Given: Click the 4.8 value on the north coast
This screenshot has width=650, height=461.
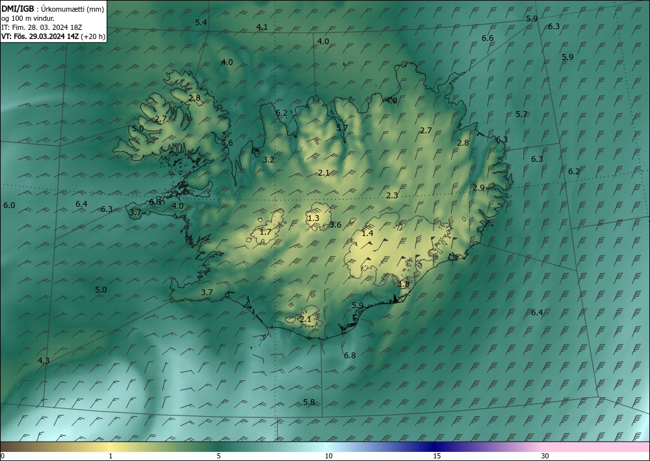Looking at the screenshot, I should 391,100.
